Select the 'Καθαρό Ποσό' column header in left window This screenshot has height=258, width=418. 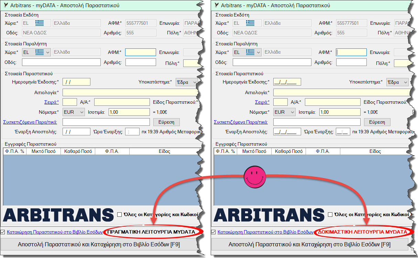pyautogui.click(x=78, y=151)
